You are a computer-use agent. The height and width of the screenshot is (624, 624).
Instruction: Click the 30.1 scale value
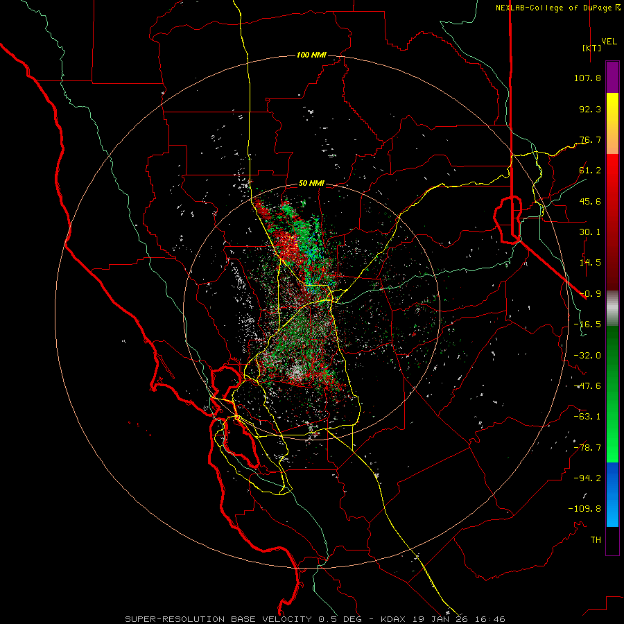coord(590,232)
